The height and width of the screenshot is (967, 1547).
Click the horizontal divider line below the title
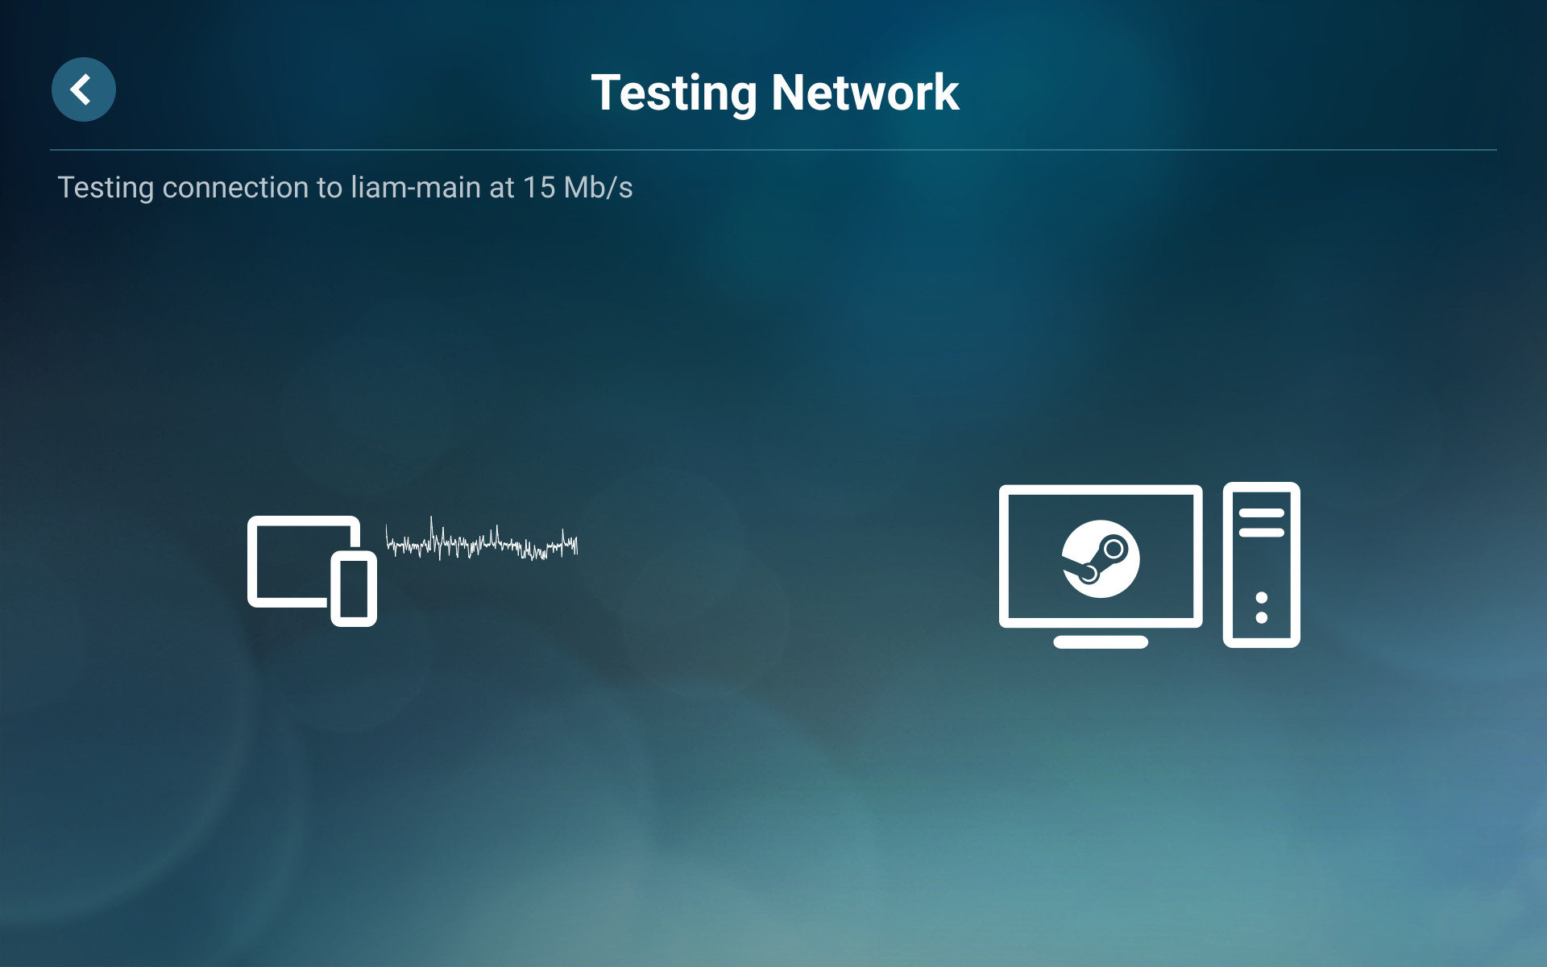coord(773,150)
